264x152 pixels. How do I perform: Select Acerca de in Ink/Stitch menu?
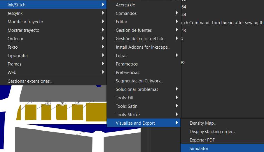144,5
